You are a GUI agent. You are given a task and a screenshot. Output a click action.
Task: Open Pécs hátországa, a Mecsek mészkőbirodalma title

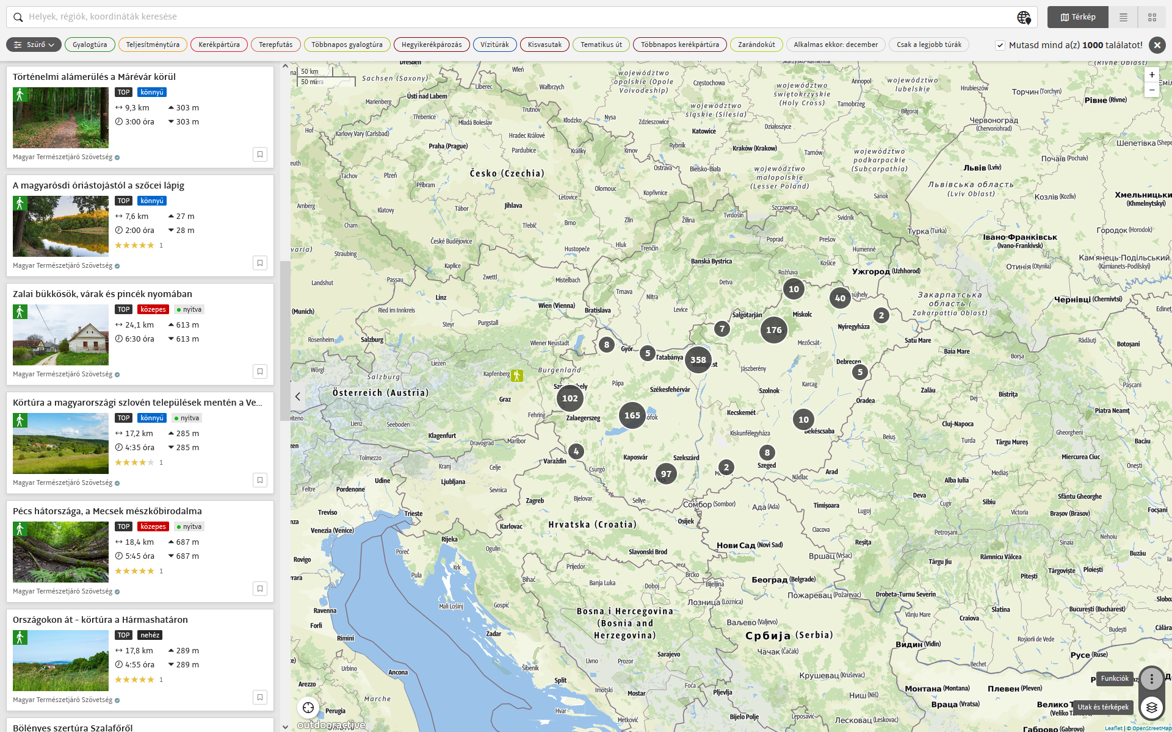click(107, 511)
